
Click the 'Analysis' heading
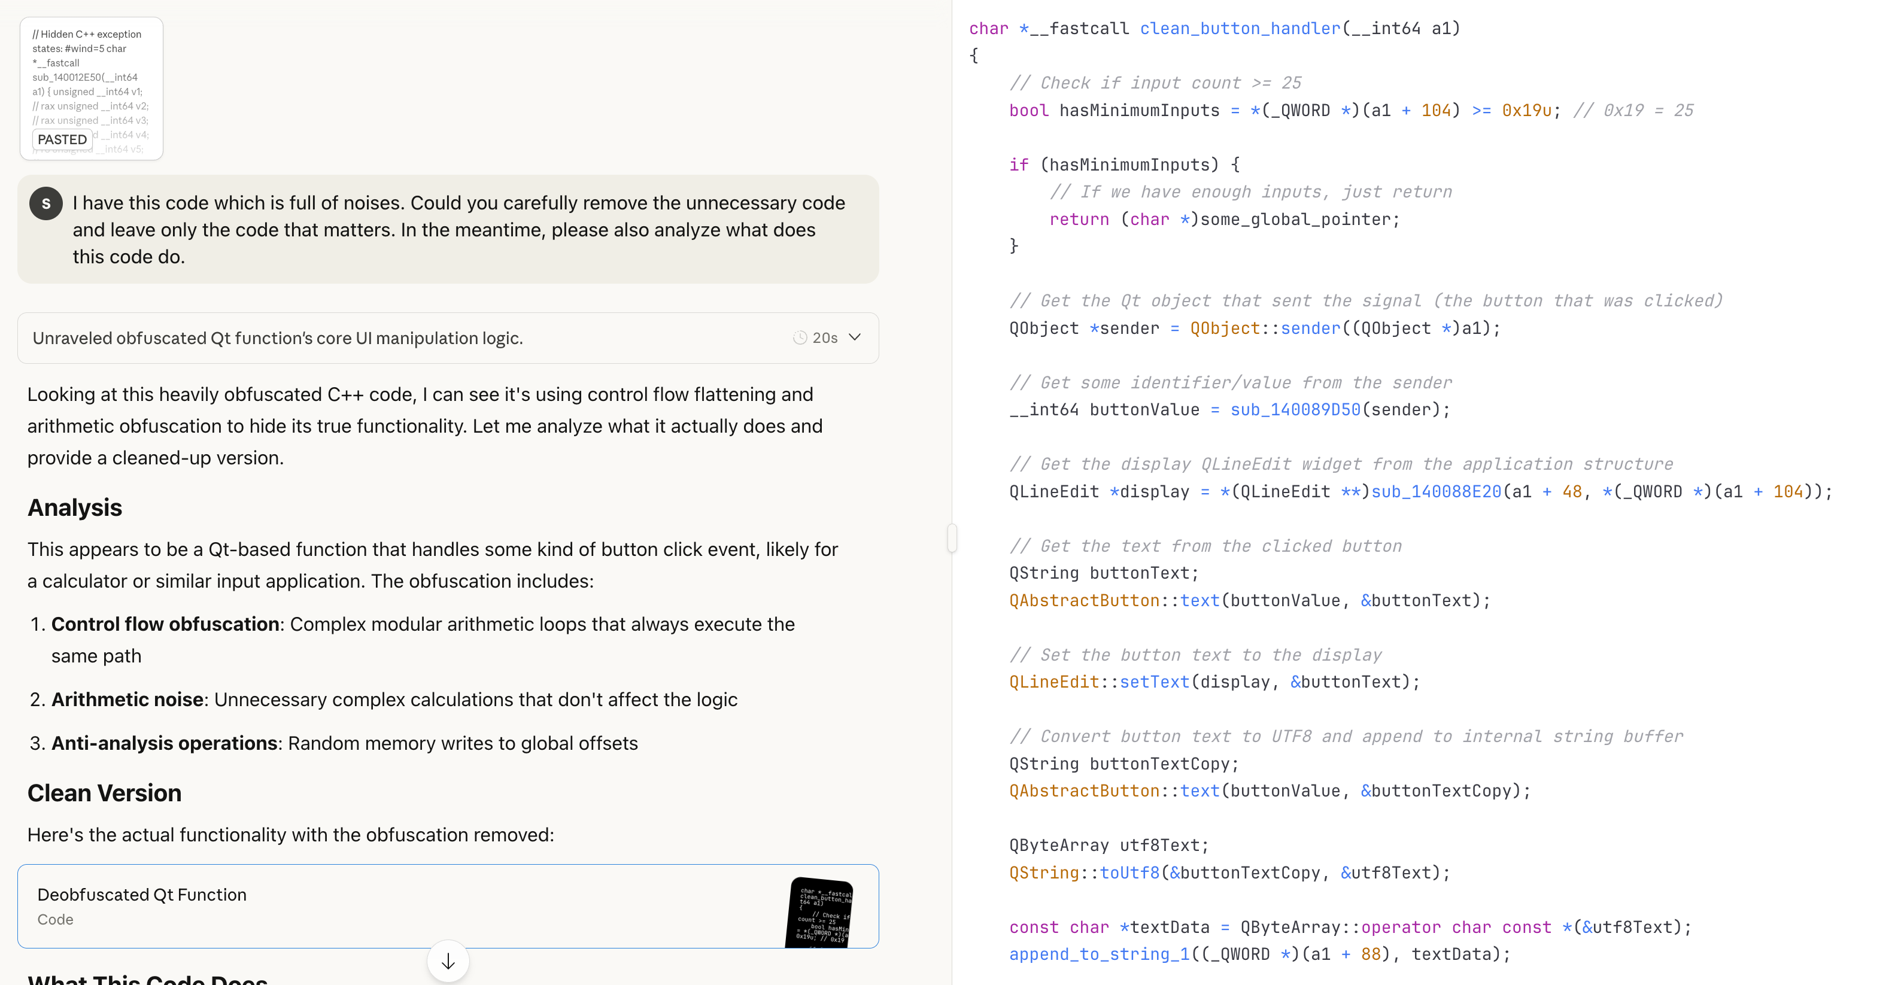(x=75, y=507)
